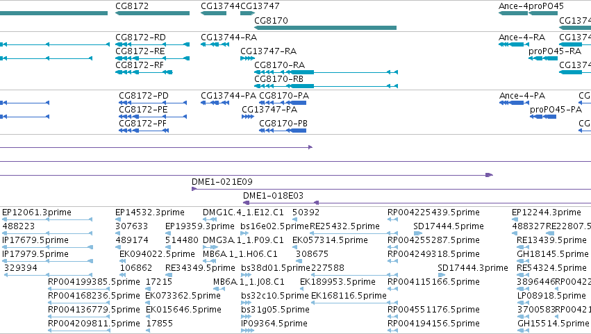Click the CG13747-PA protein label

click(269, 110)
